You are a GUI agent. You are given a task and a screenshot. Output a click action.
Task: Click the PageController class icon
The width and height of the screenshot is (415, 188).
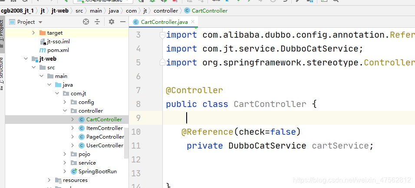pyautogui.click(x=82, y=137)
